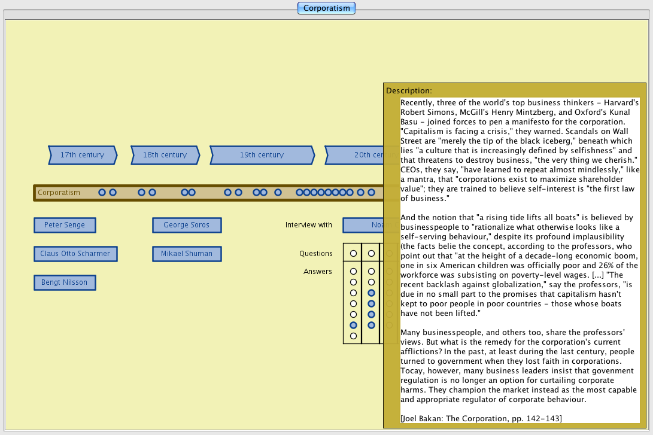Viewport: 653px width, 435px height.
Task: Choose the Mikael Shuman button
Action: pyautogui.click(x=187, y=254)
